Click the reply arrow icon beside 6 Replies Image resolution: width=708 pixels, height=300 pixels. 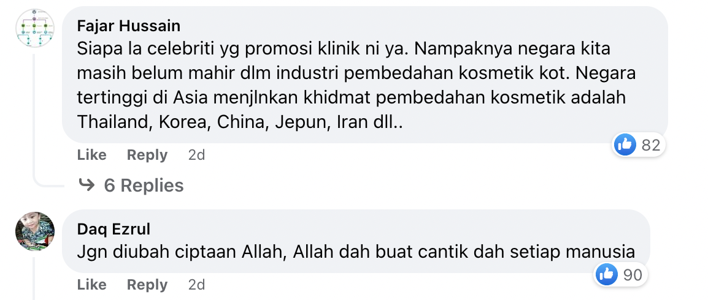[87, 185]
